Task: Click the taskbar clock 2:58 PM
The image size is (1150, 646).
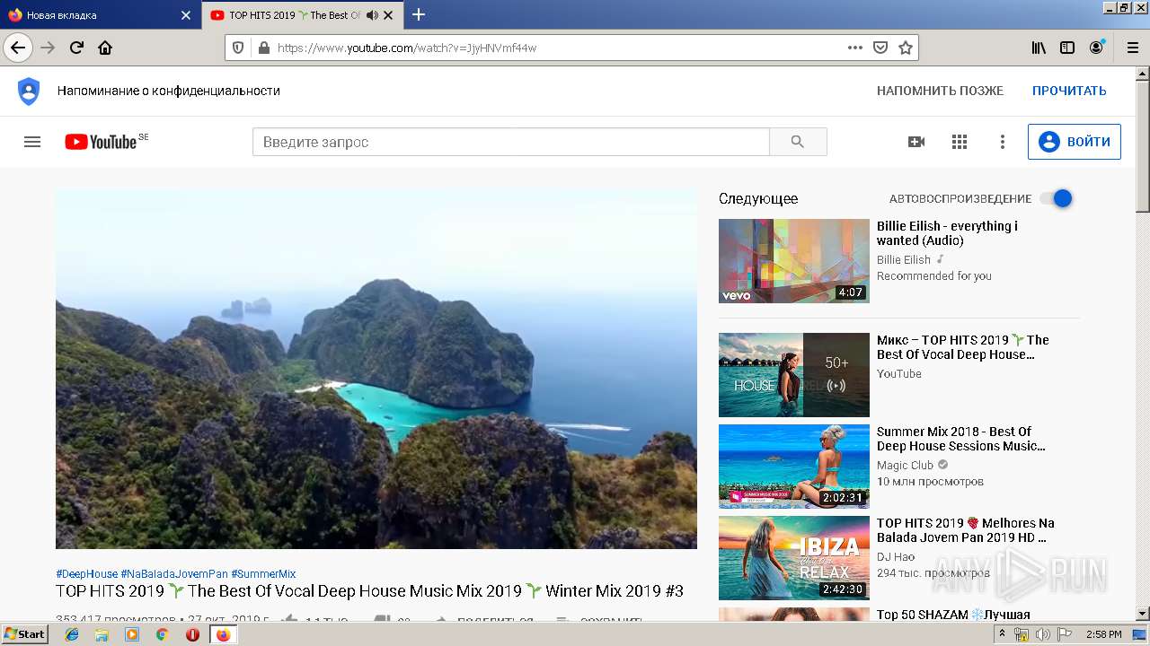Action: click(1103, 634)
